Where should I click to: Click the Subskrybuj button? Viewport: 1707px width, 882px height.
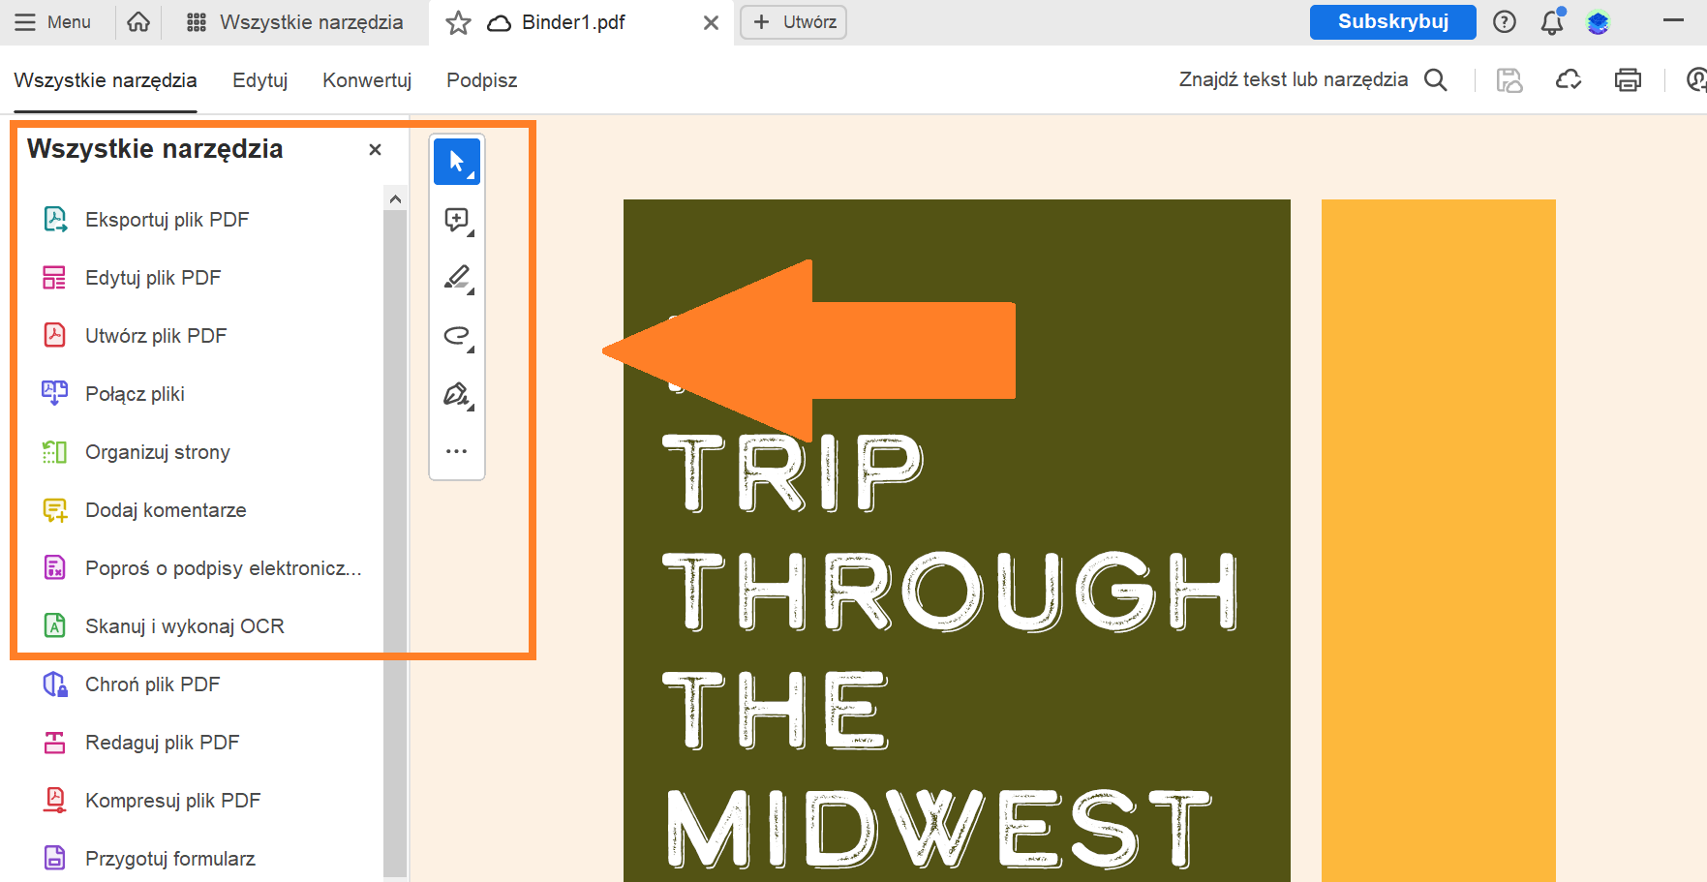pyautogui.click(x=1392, y=22)
